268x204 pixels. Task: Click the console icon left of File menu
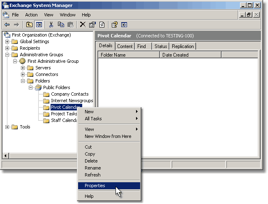pos(6,15)
